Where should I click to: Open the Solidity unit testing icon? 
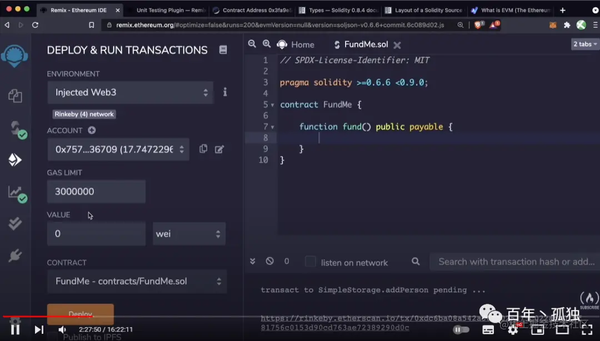pyautogui.click(x=15, y=224)
